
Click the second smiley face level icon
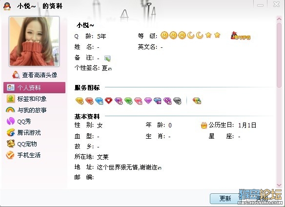pos(173,35)
